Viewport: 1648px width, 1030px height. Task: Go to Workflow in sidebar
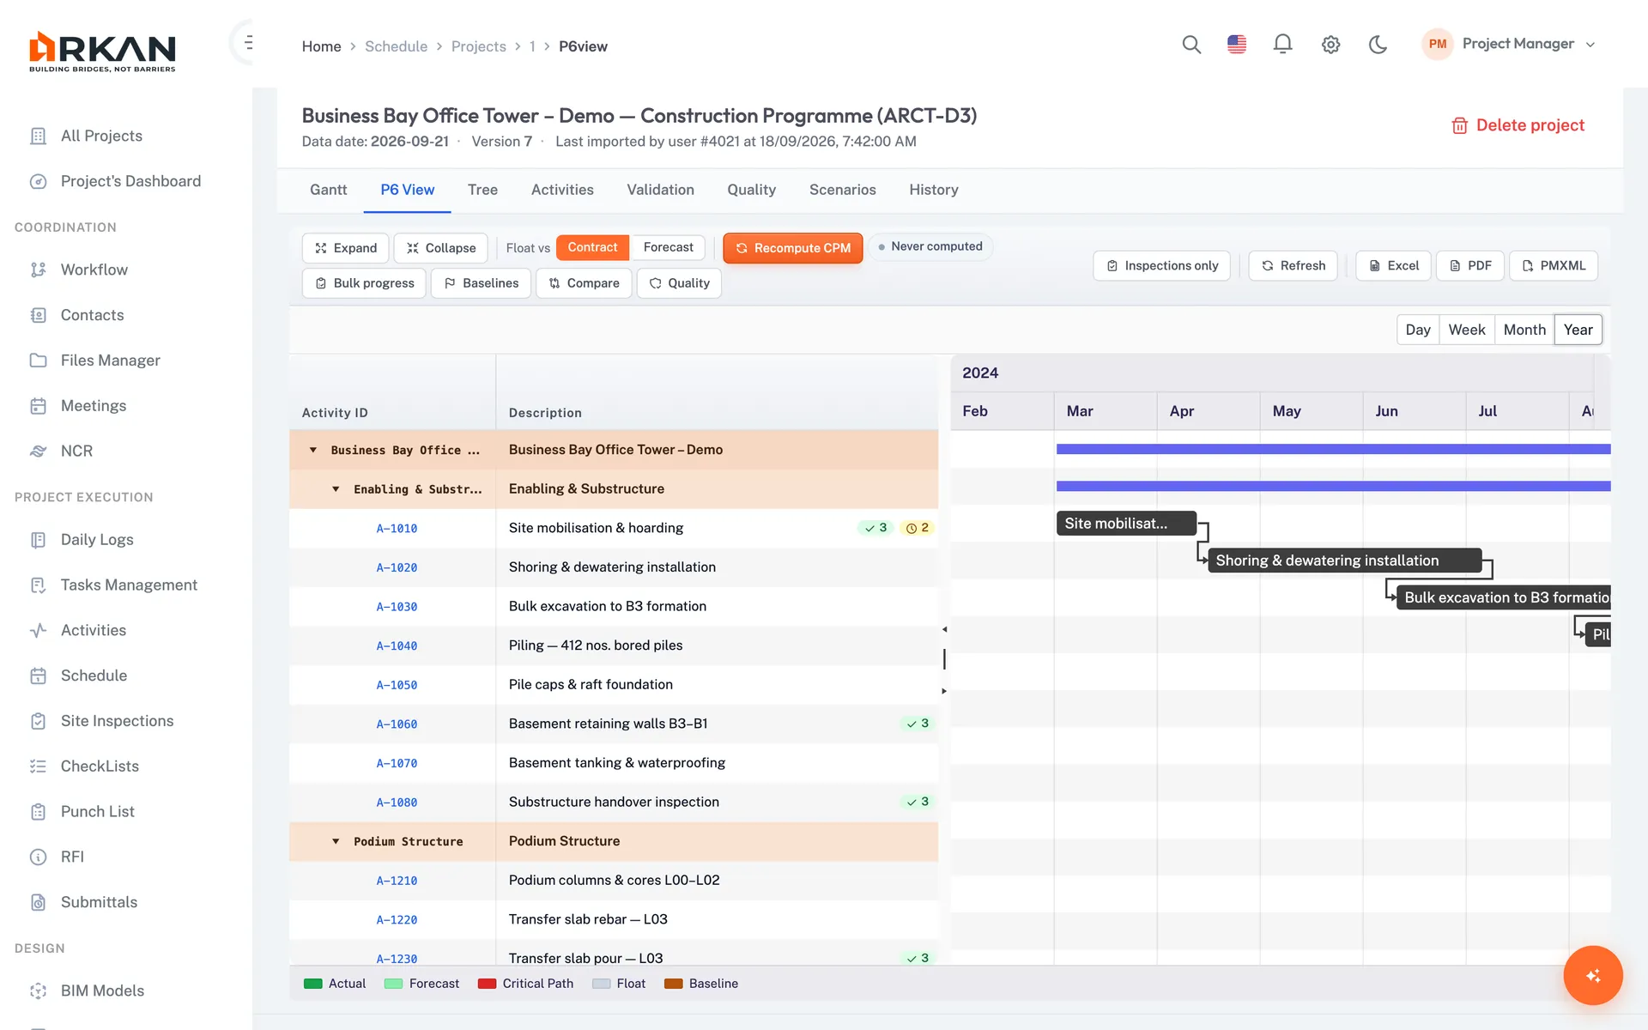pos(94,270)
